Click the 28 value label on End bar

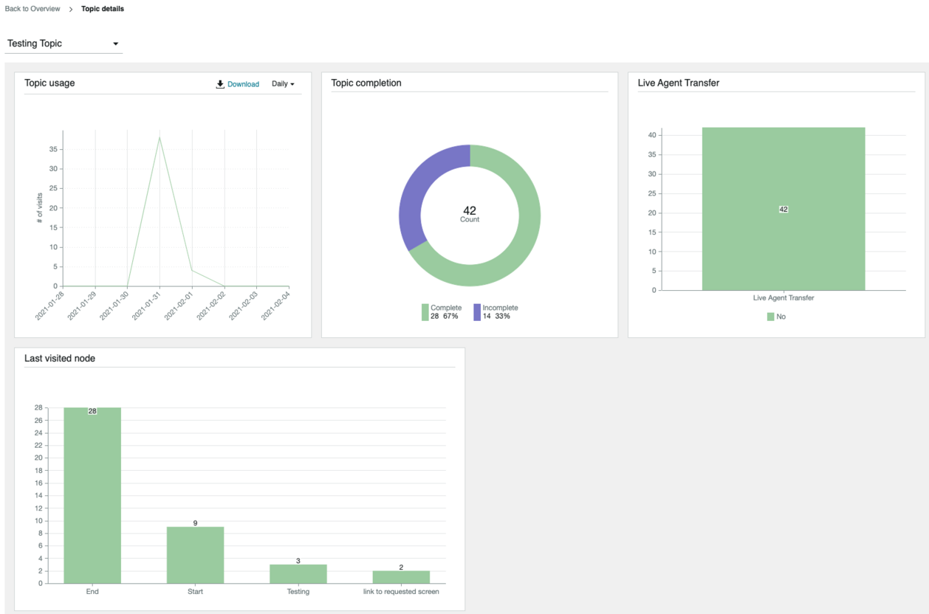pos(92,411)
